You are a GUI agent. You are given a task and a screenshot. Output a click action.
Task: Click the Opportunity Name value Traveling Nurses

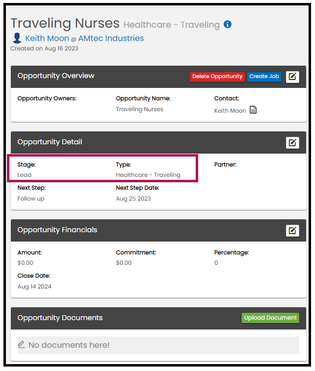click(140, 109)
